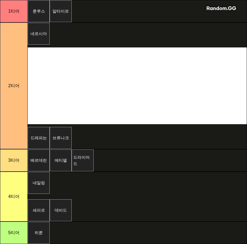
Task: Select the 에티델 tile
Action: pyautogui.click(x=61, y=160)
